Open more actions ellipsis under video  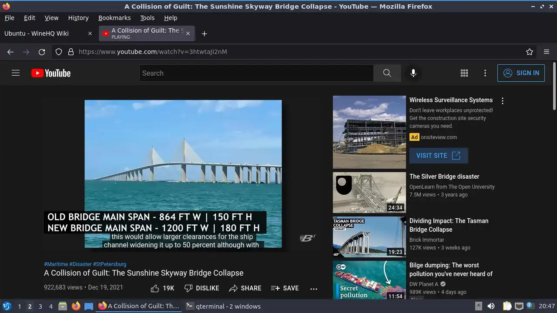tap(314, 288)
